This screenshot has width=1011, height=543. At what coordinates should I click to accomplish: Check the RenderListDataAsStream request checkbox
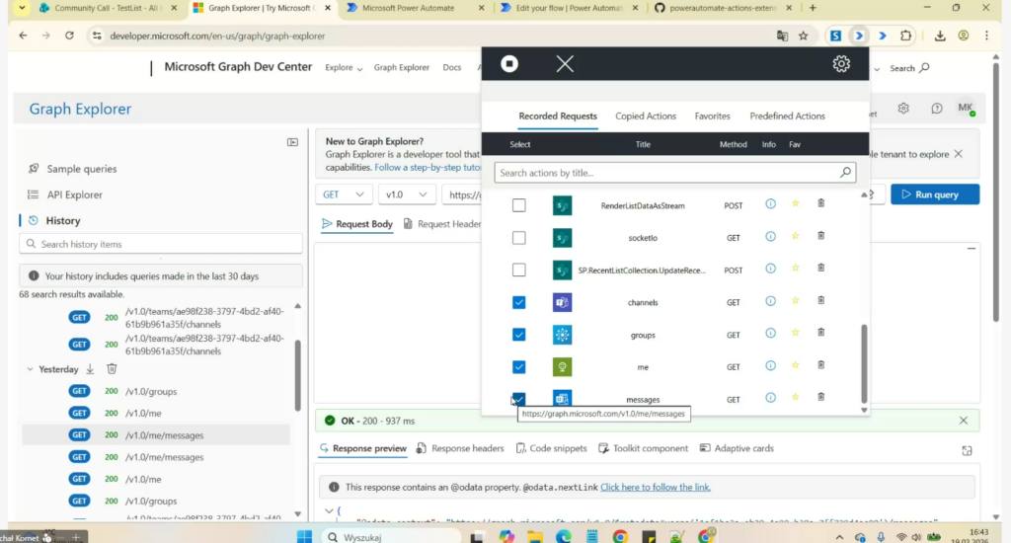click(x=518, y=205)
